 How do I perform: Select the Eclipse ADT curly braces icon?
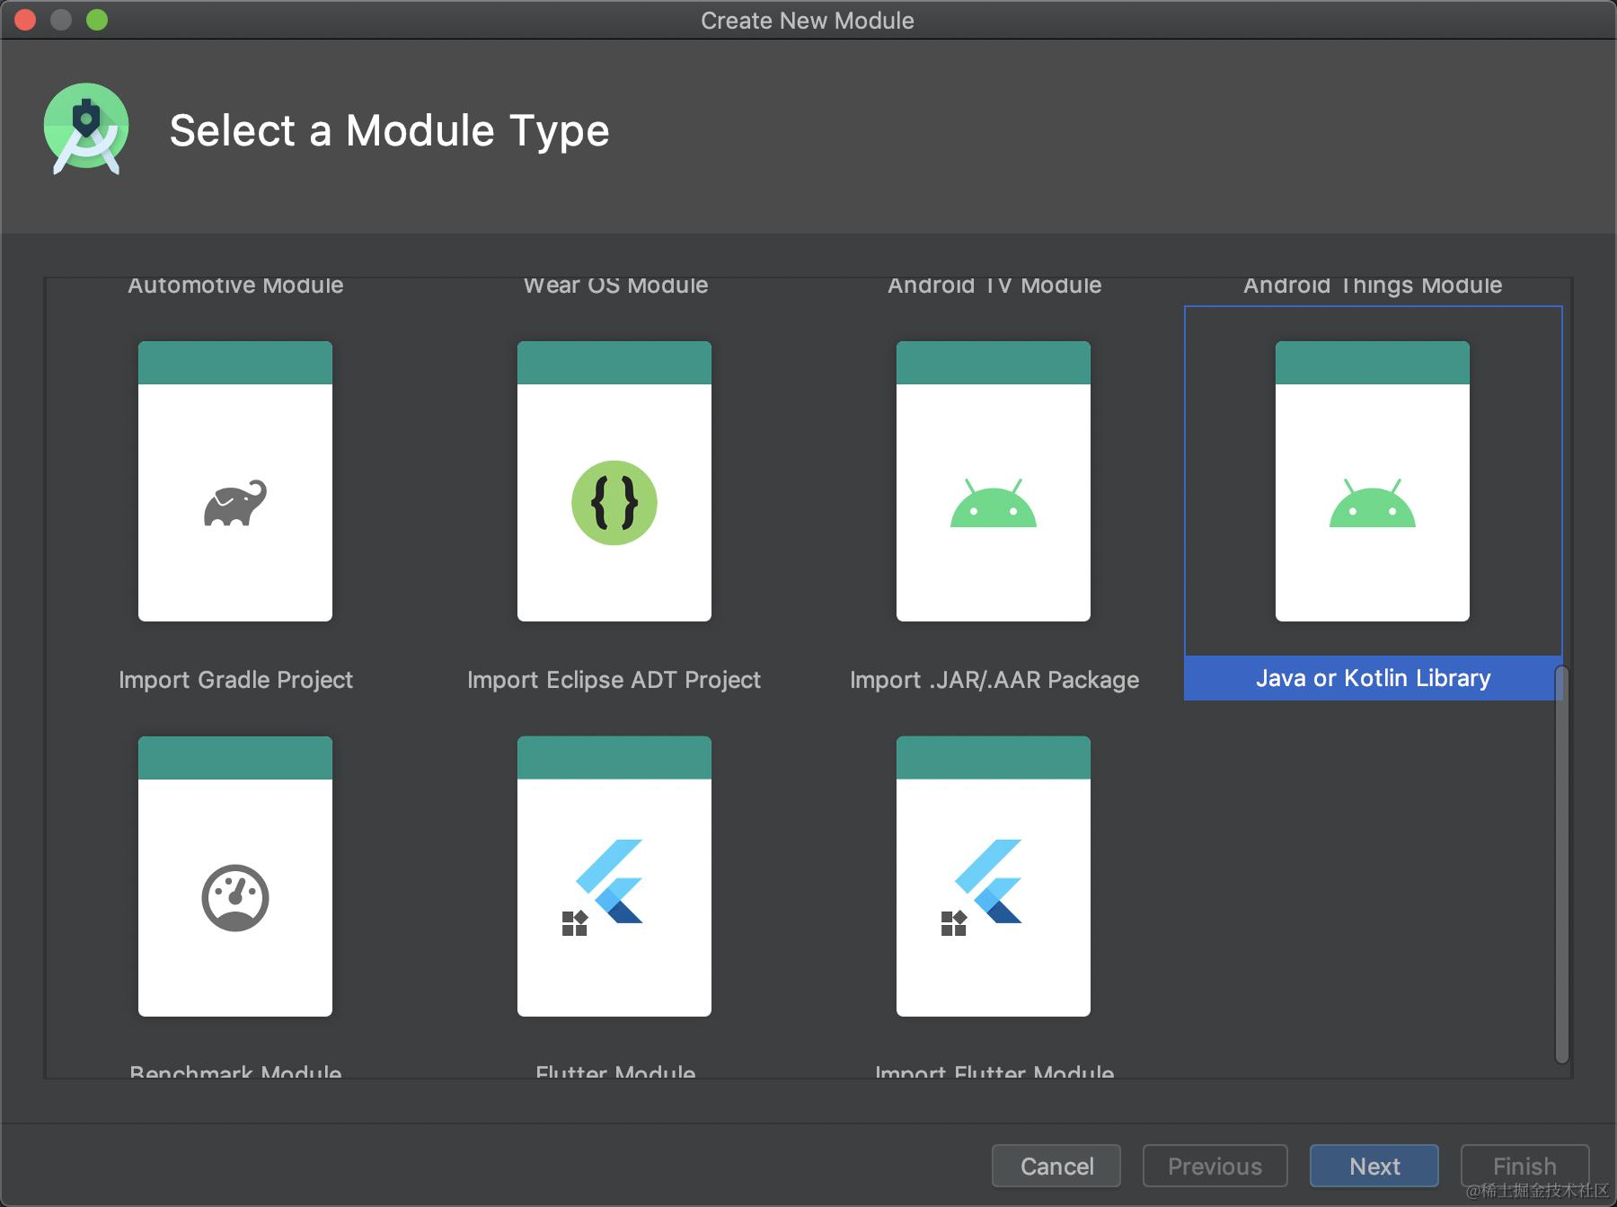614,503
